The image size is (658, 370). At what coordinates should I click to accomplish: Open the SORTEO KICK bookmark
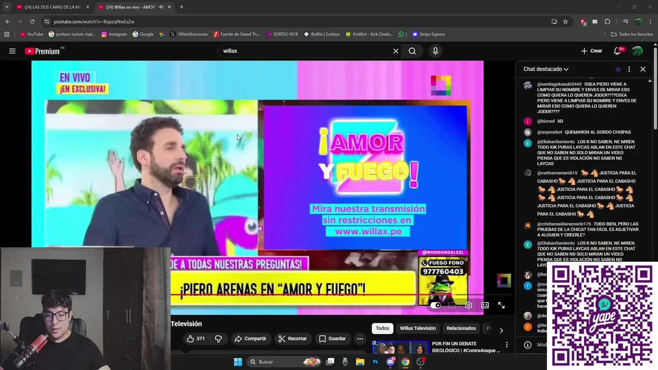click(282, 34)
